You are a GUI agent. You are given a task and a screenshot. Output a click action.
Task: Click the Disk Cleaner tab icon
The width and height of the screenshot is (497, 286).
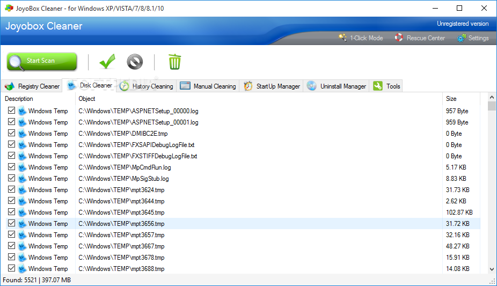click(71, 85)
